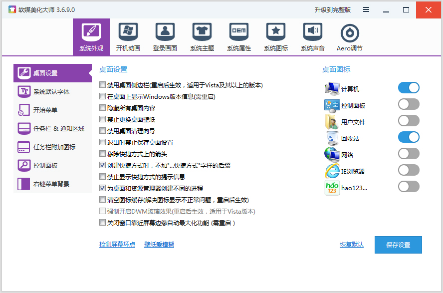Select 任务栏附加图标 in the sidebar
The height and width of the screenshot is (293, 443).
(52, 147)
